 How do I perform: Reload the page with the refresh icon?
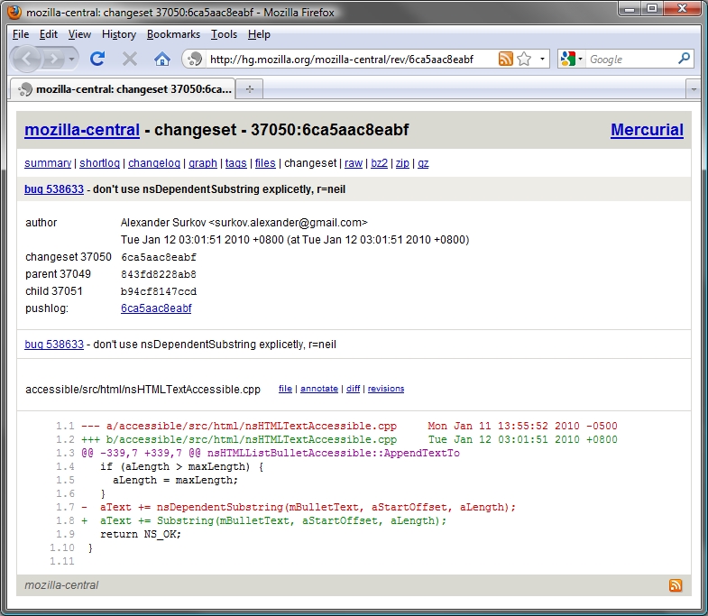click(x=97, y=59)
